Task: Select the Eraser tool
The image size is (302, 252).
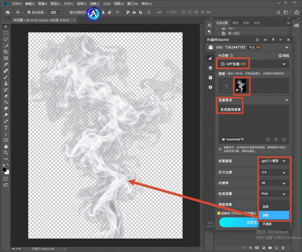Action: (6, 96)
